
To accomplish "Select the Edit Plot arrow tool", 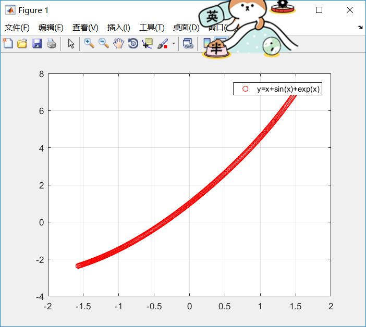I will click(x=71, y=44).
